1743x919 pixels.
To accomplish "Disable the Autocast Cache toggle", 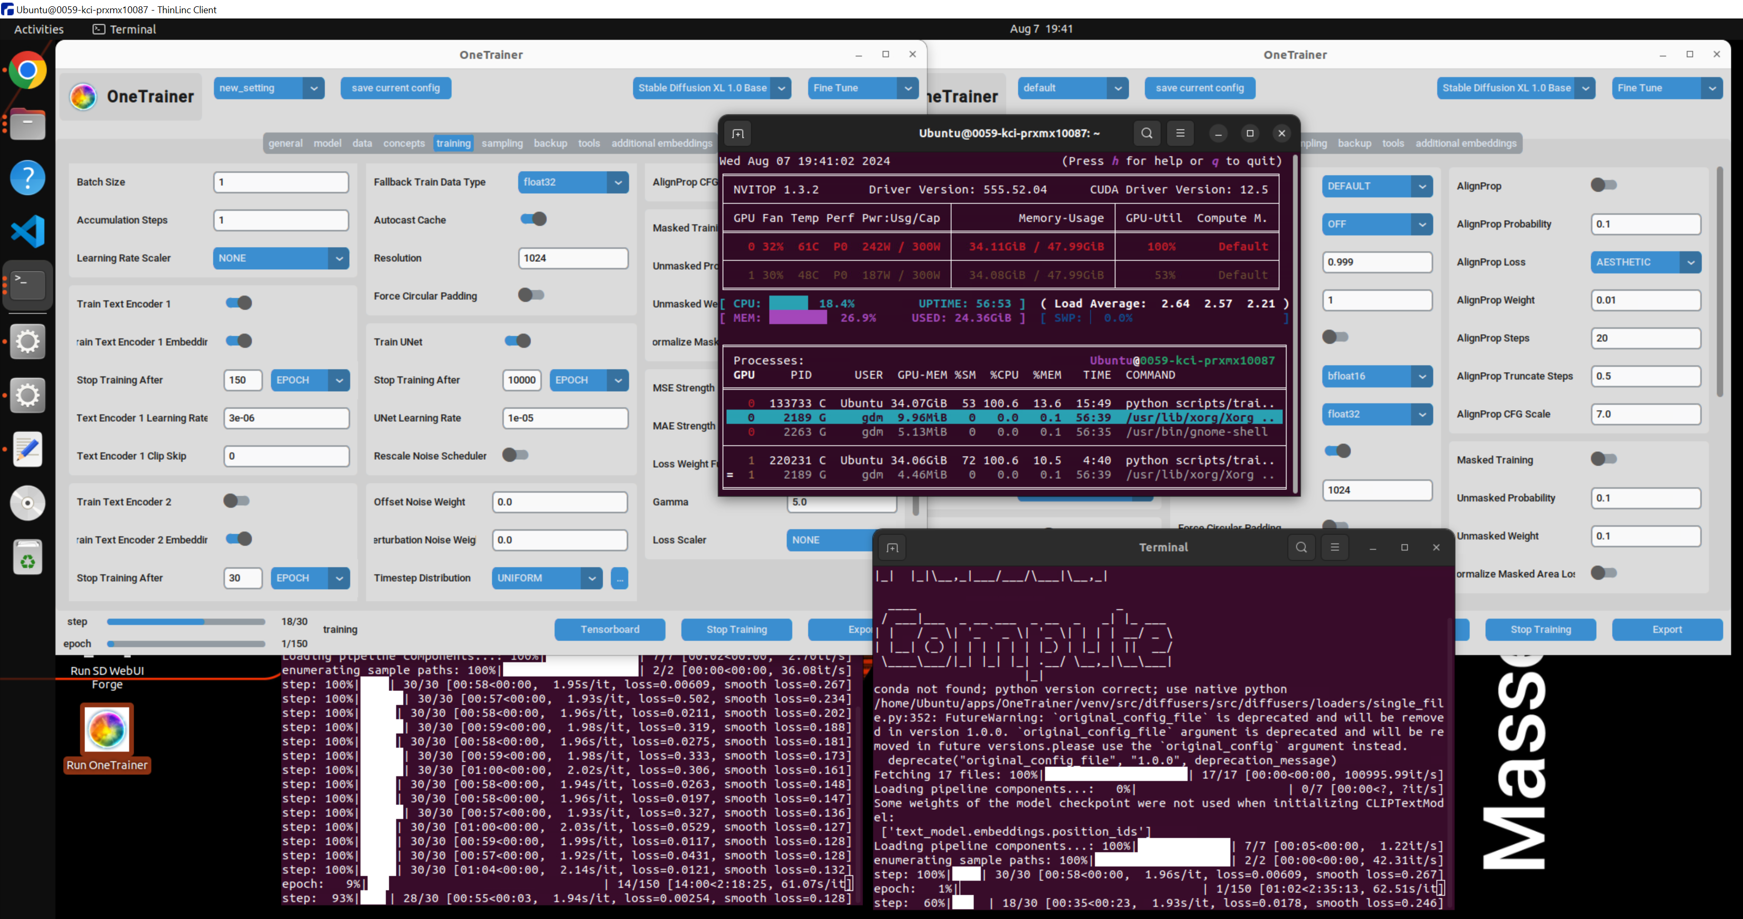I will point(533,219).
